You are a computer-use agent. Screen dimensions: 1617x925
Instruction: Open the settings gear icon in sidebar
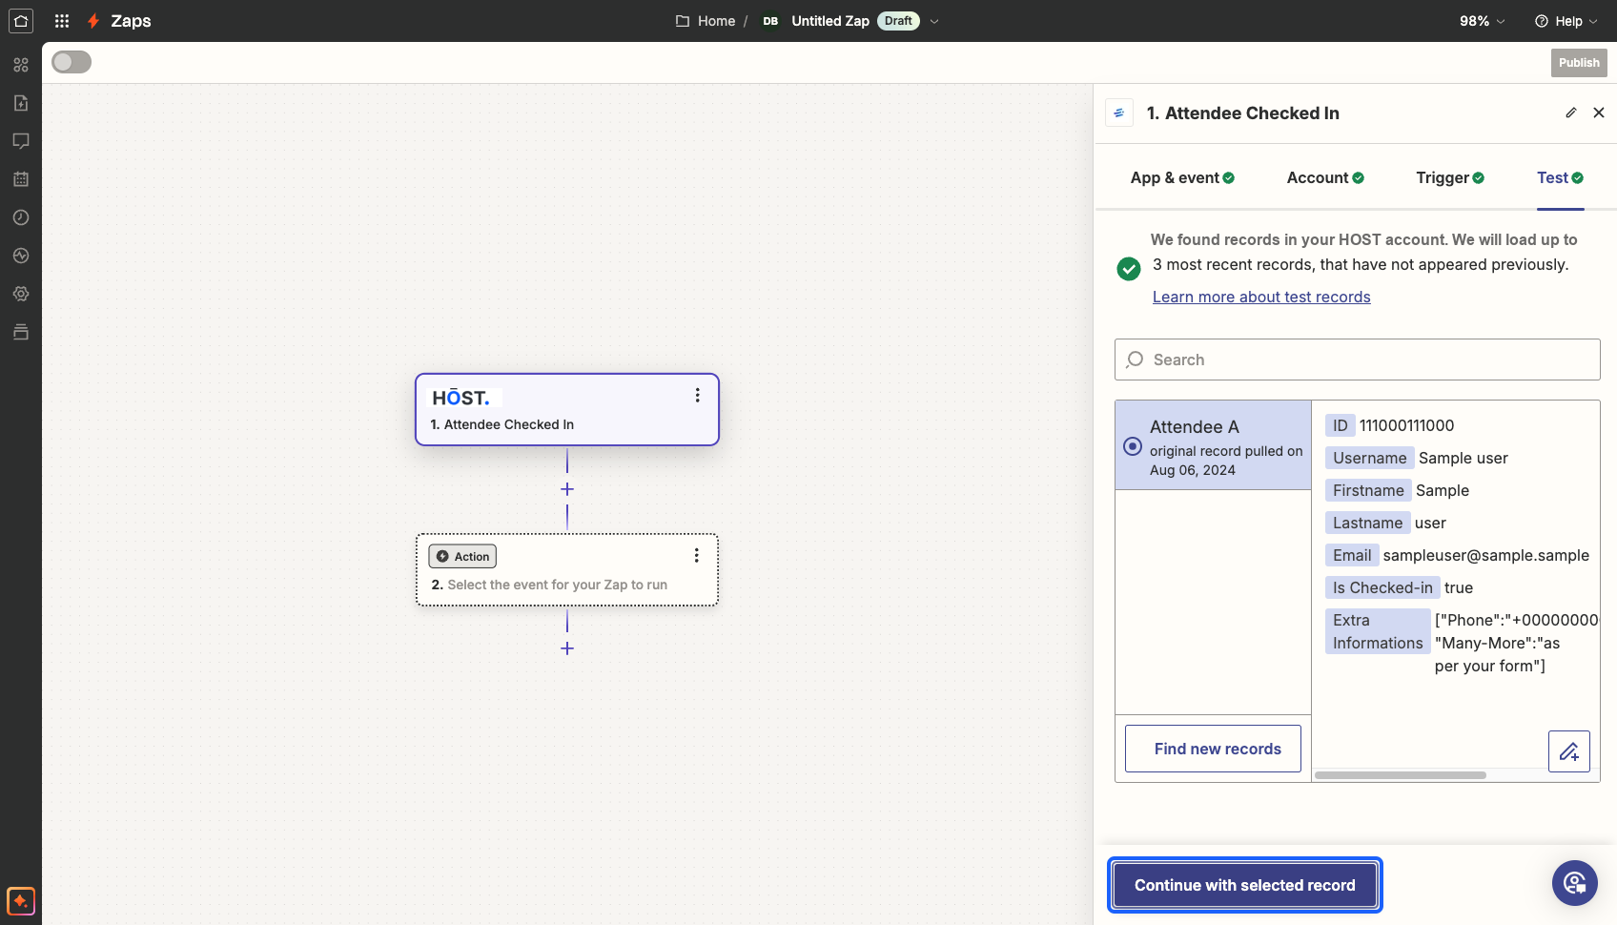[x=21, y=294]
